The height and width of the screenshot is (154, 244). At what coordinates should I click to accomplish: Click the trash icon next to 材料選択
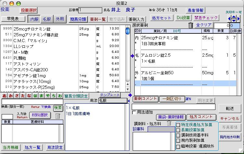click(58, 116)
